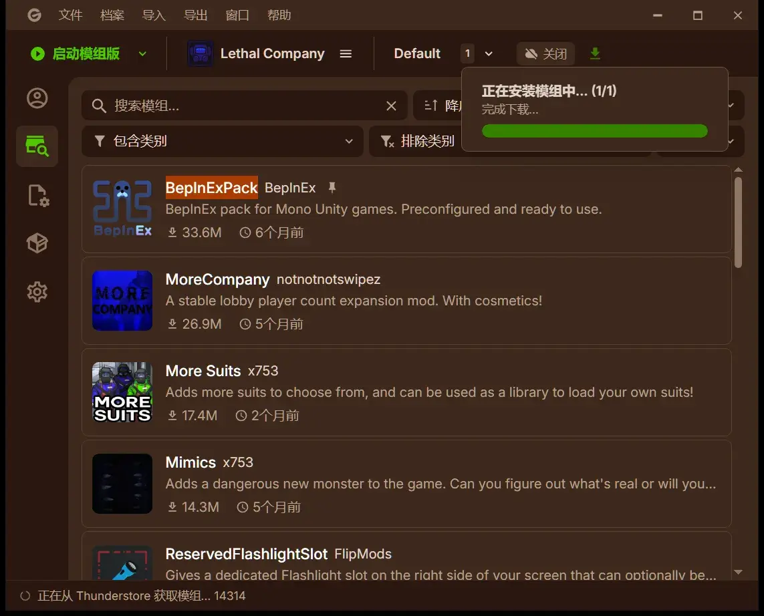Click the scrollbar up arrow
764x616 pixels.
pos(738,170)
